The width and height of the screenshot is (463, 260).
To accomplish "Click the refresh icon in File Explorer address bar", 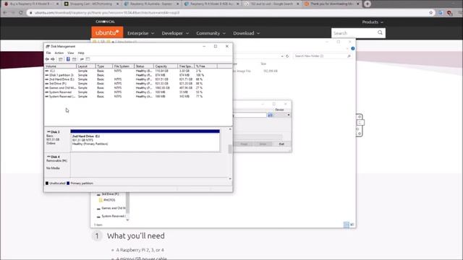I will pyautogui.click(x=287, y=56).
